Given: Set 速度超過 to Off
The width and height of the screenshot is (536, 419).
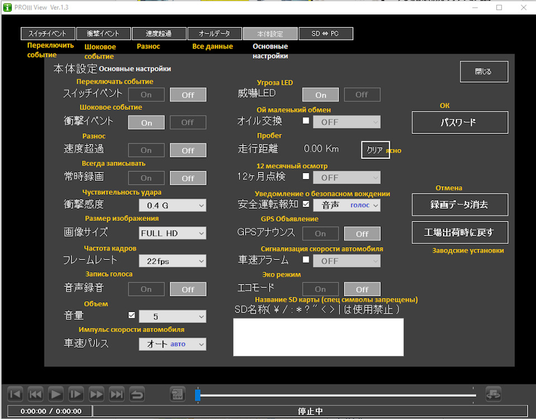Looking at the screenshot, I should pos(188,150).
